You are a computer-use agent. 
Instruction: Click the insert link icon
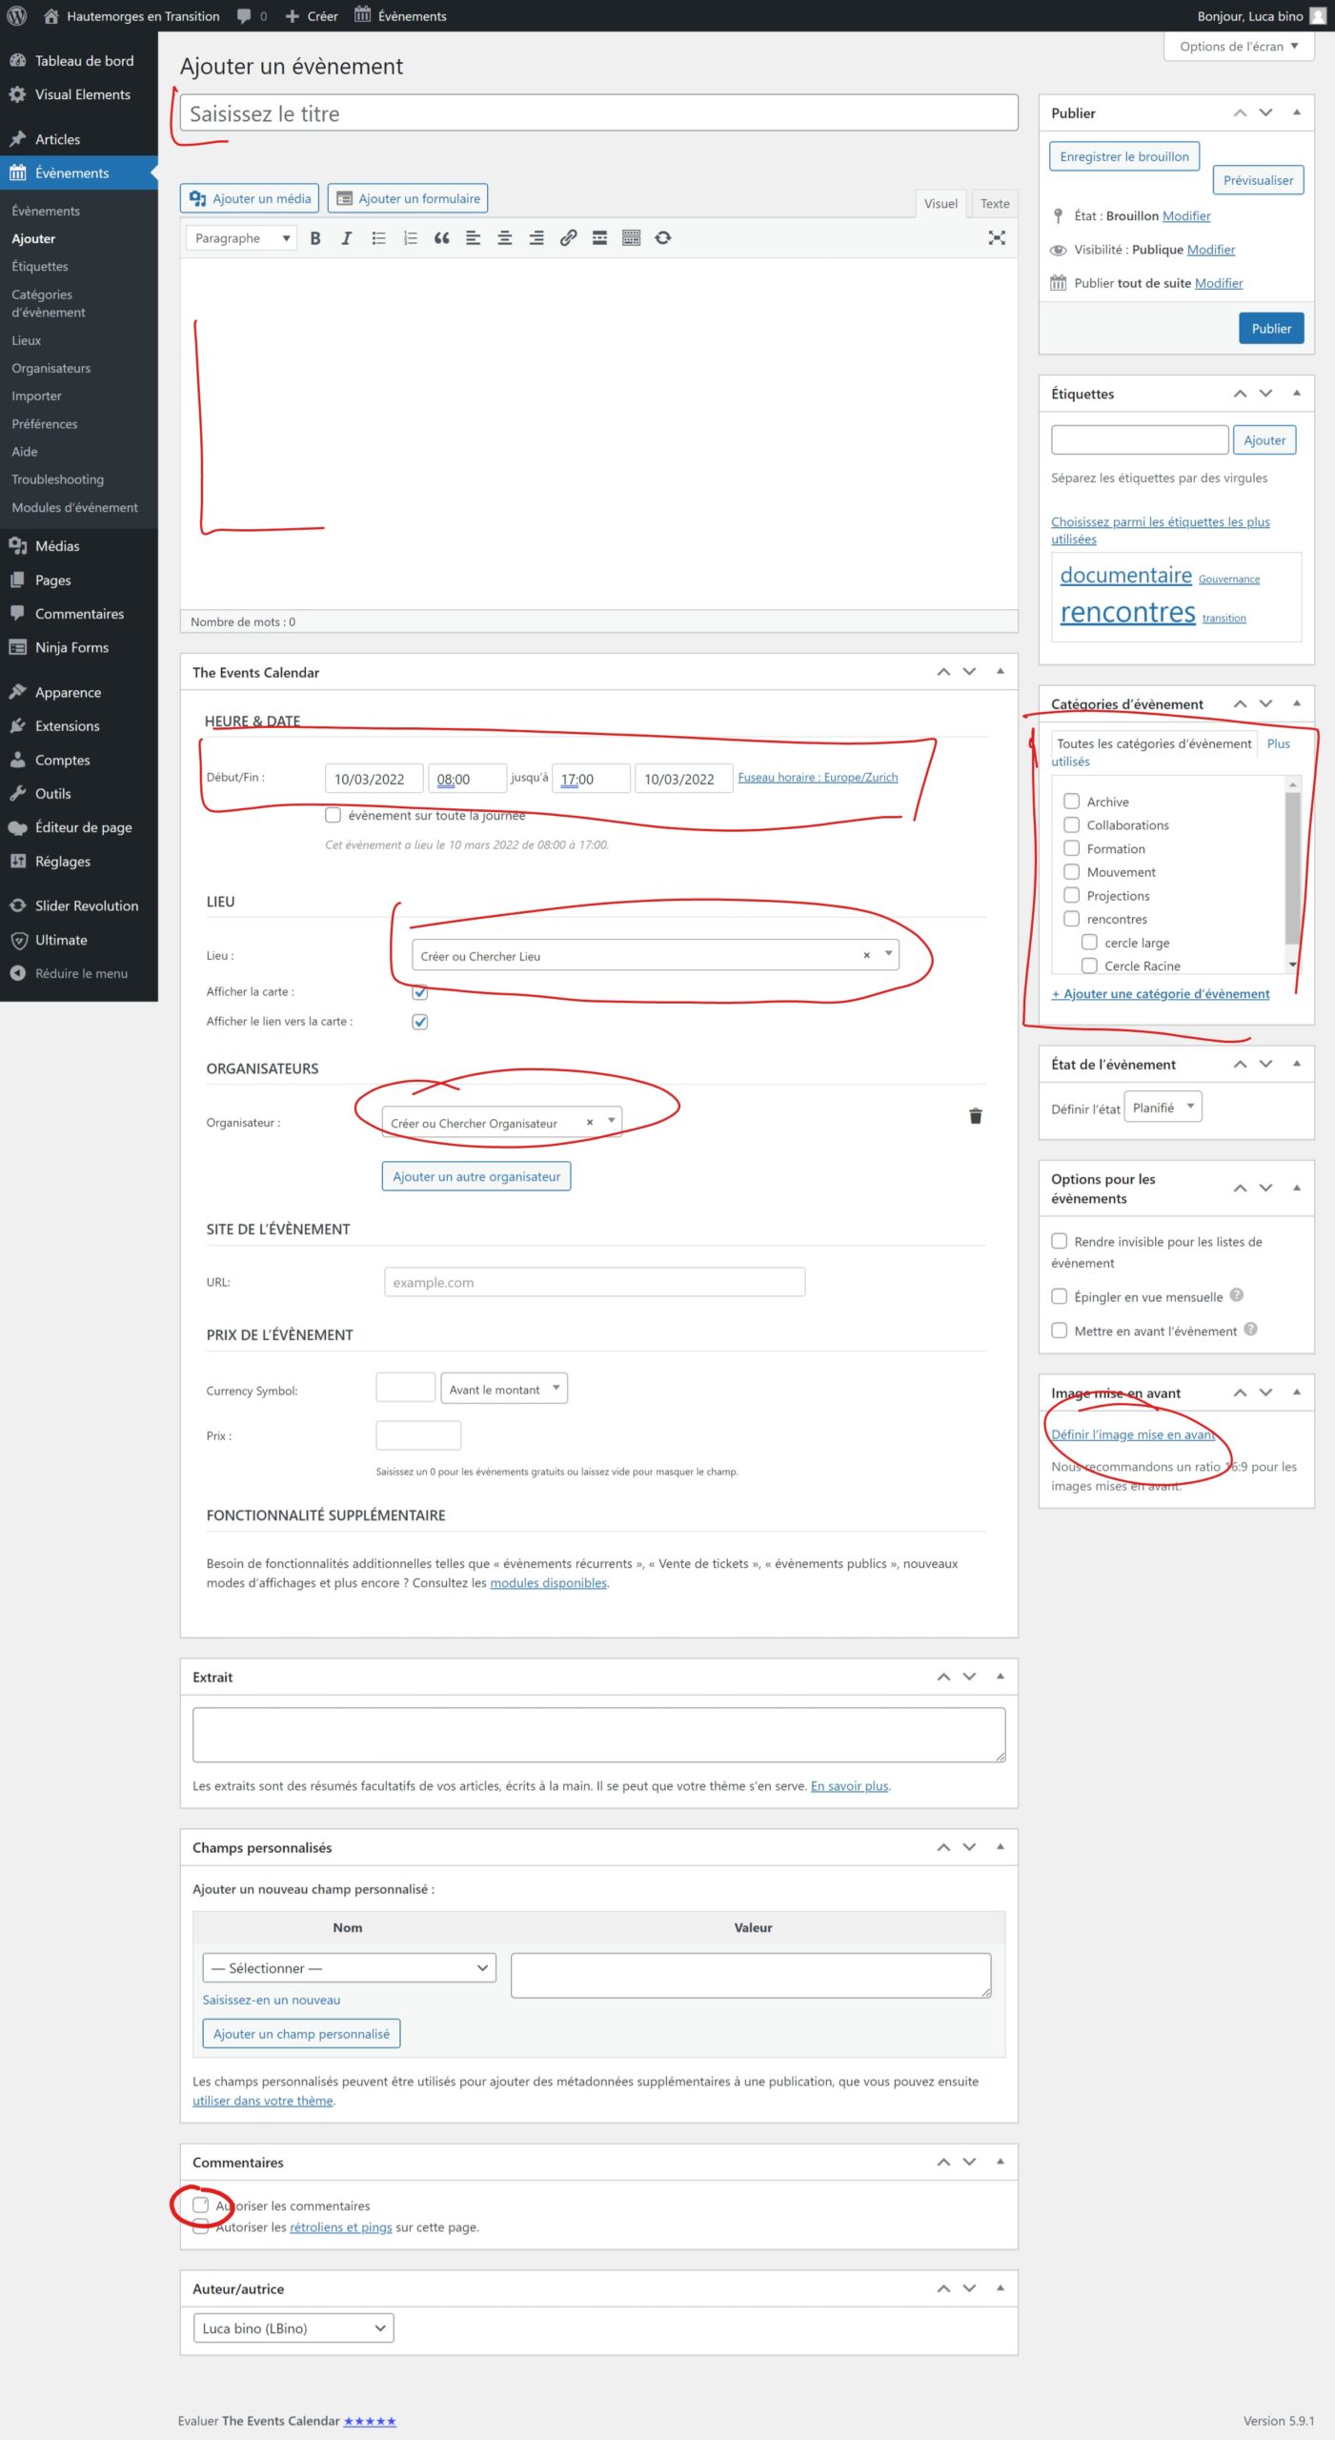coord(568,238)
